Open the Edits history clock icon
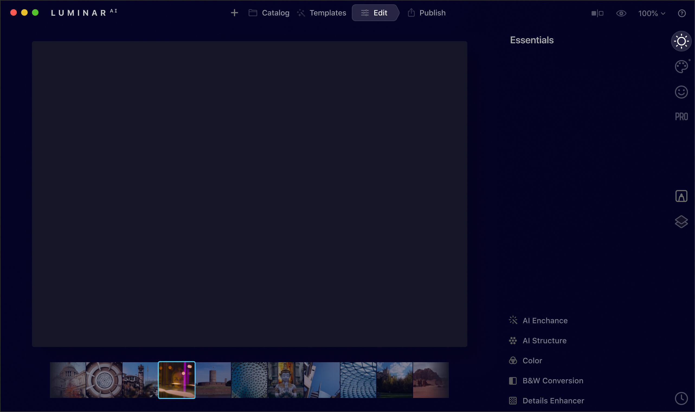Image resolution: width=695 pixels, height=412 pixels. tap(681, 398)
